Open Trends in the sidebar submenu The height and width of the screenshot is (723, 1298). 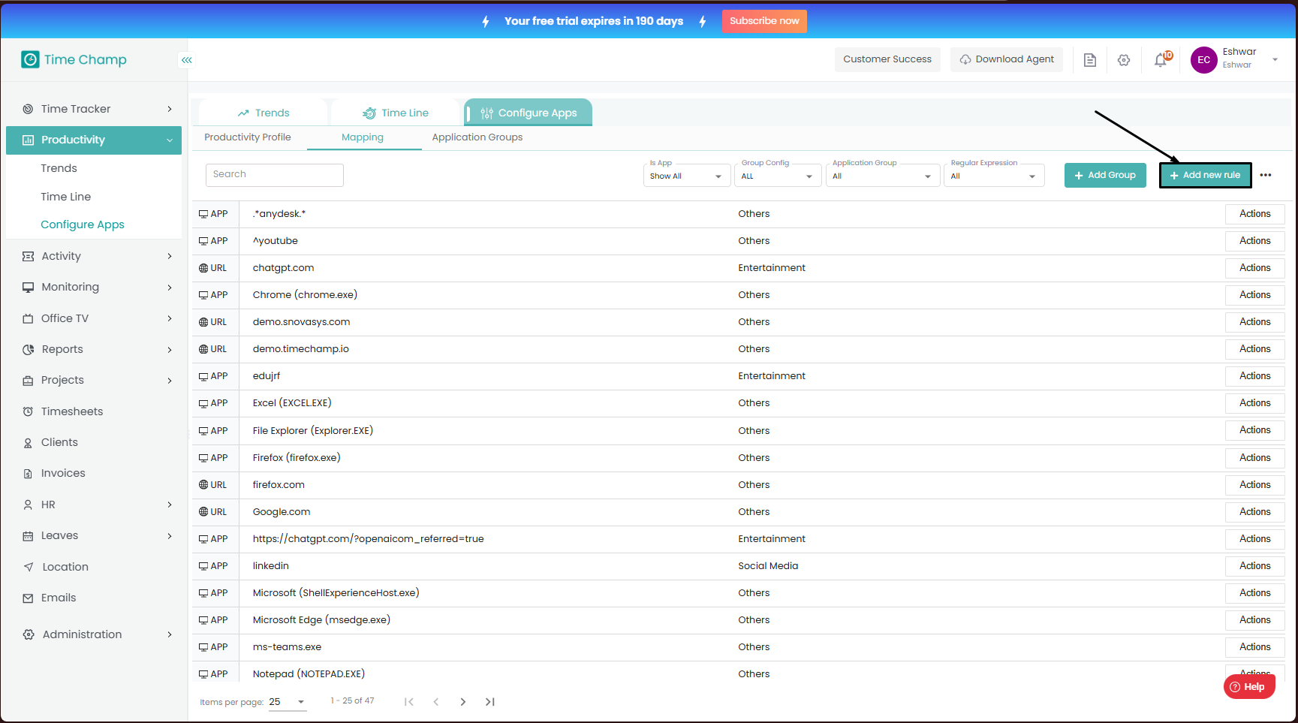[59, 168]
